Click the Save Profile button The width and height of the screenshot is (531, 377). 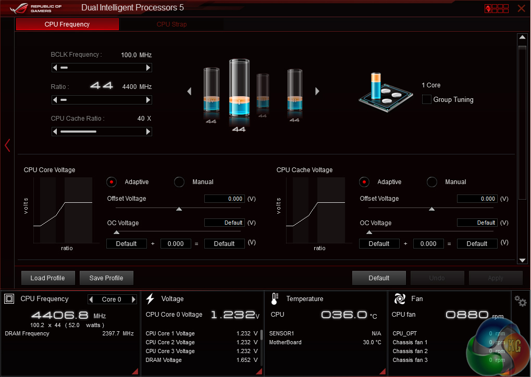106,278
